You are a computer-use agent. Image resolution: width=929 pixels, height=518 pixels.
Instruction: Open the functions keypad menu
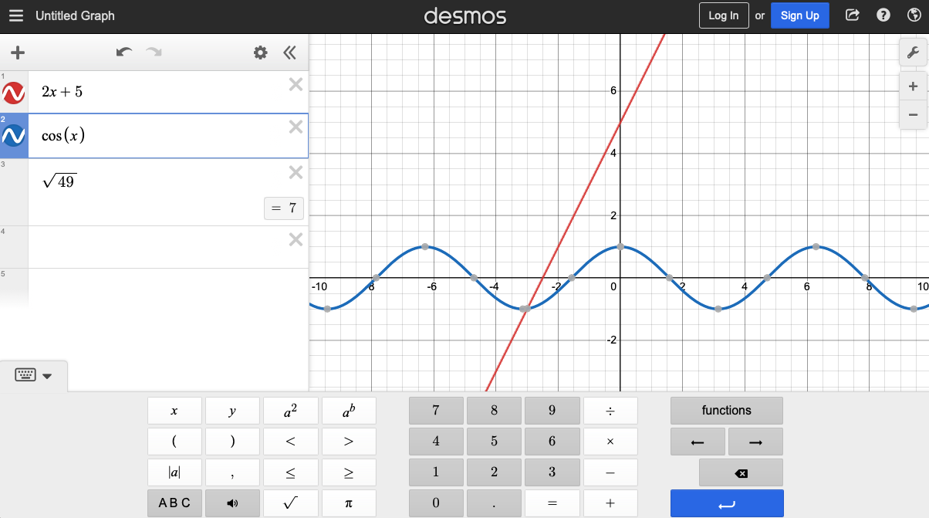point(726,411)
